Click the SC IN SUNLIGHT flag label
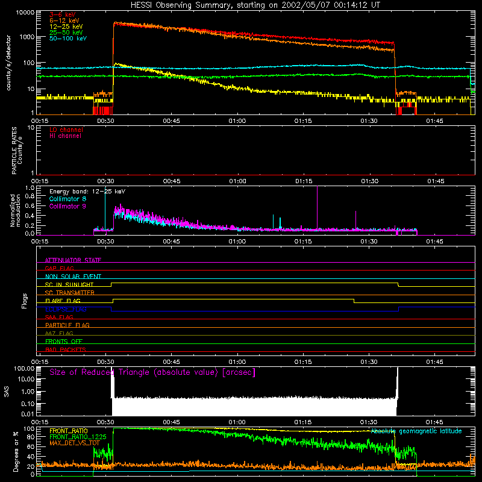 [69, 284]
